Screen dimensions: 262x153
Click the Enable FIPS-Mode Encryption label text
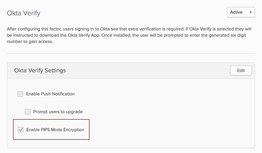pyautogui.click(x=55, y=130)
